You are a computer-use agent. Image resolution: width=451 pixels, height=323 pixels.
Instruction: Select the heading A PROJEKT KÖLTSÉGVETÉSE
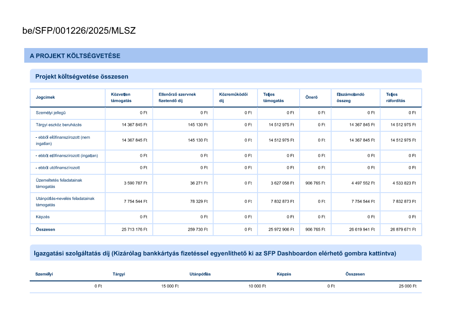coord(75,56)
